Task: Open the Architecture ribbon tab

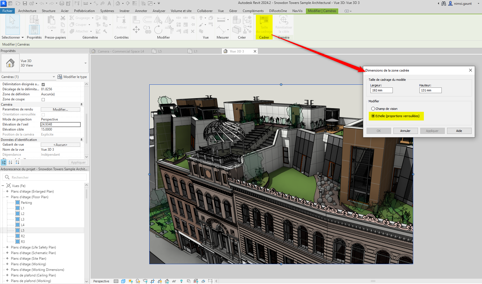Action: (27, 11)
